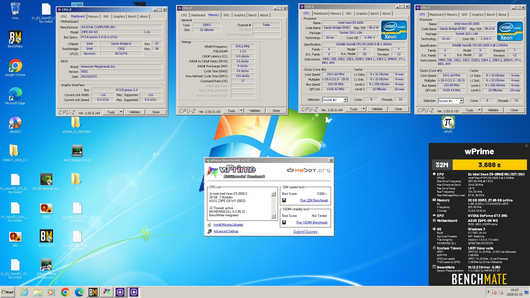Click Tools button in Socket #2 CPU-Z window
The image size is (530, 298).
point(354,109)
